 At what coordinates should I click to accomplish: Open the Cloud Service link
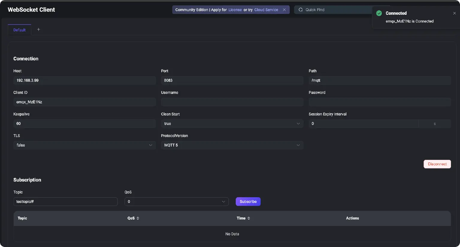266,10
